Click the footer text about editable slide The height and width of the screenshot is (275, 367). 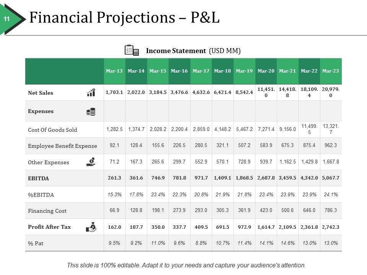(186, 265)
